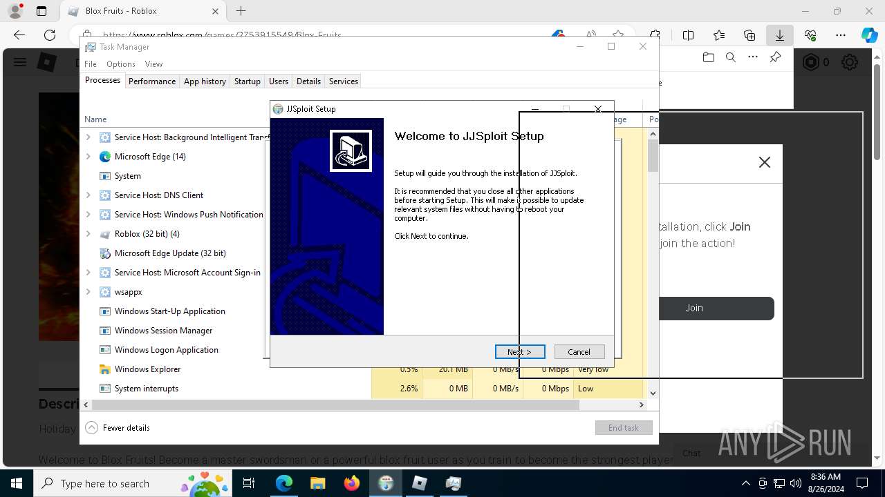Click the Windows search box
Viewport: 885px width, 497px height.
coord(132,483)
